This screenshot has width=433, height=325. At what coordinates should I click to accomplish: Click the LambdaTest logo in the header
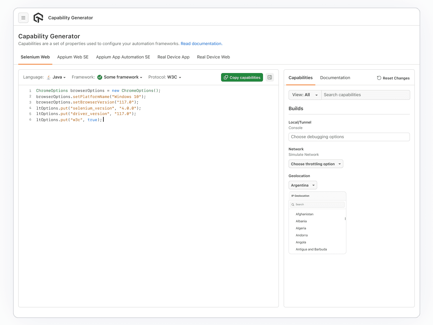(x=38, y=17)
